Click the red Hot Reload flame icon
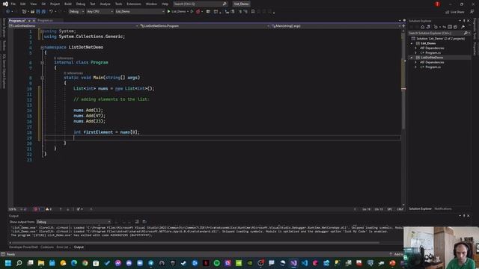479x269 pixels. [198, 12]
